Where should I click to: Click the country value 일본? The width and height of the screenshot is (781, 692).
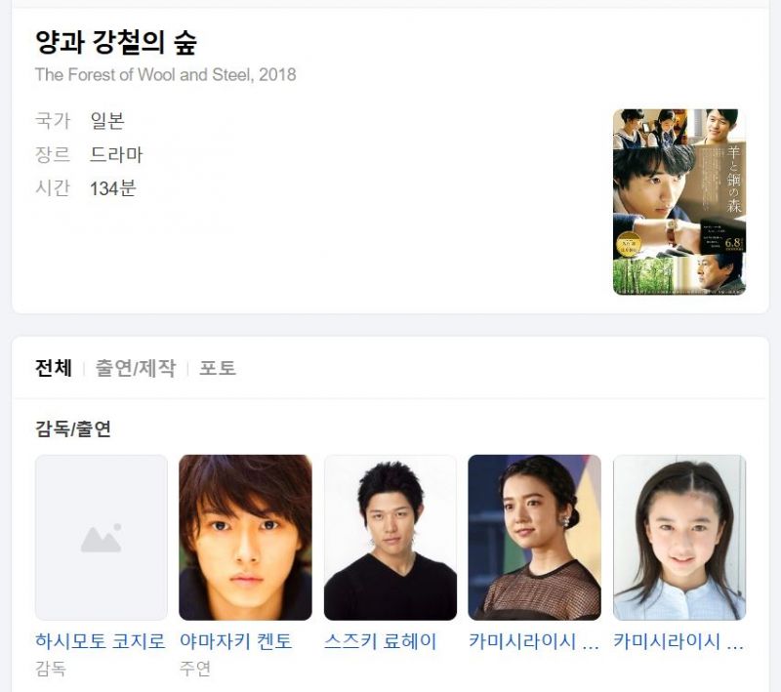tap(107, 120)
